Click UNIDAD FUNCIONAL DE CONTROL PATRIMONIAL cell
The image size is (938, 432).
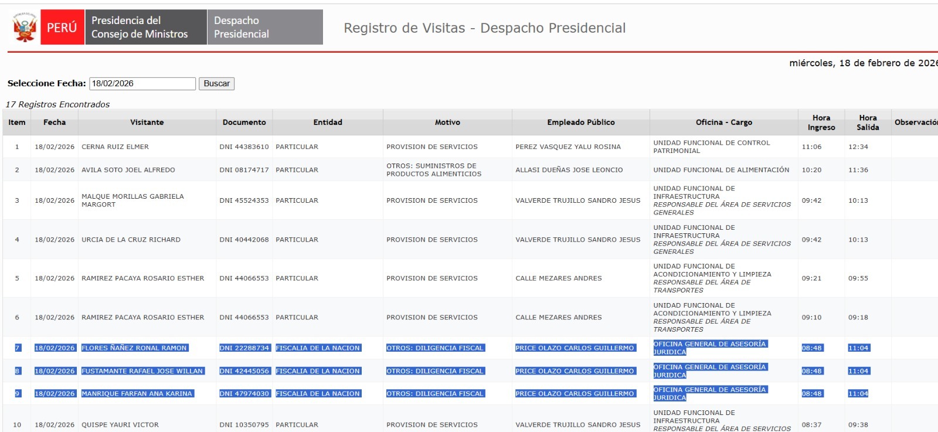[712, 147]
